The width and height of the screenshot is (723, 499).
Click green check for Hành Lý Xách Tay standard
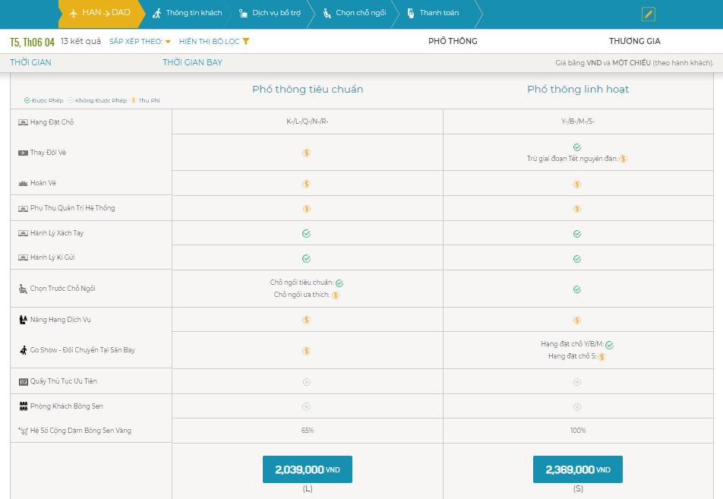pos(306,233)
